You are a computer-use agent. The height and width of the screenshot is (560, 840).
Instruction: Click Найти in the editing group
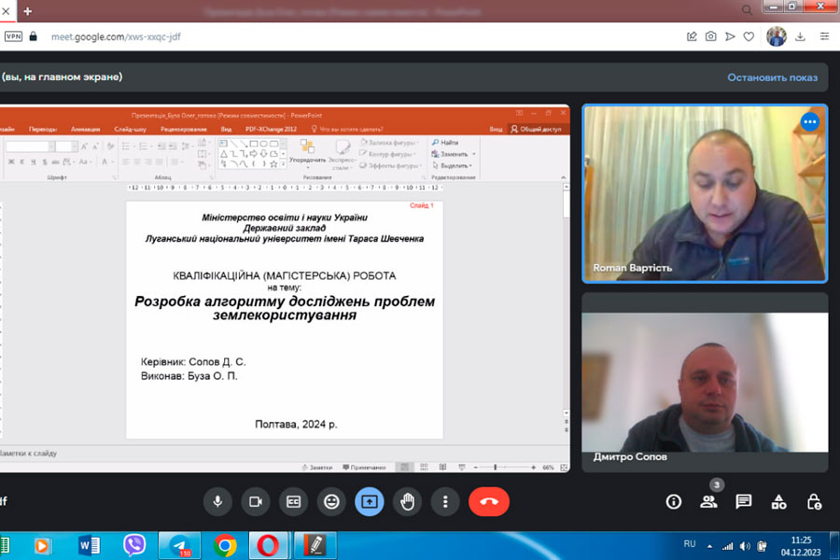(445, 143)
